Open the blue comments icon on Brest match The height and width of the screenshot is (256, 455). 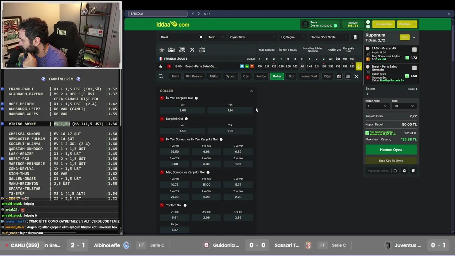(x=242, y=66)
